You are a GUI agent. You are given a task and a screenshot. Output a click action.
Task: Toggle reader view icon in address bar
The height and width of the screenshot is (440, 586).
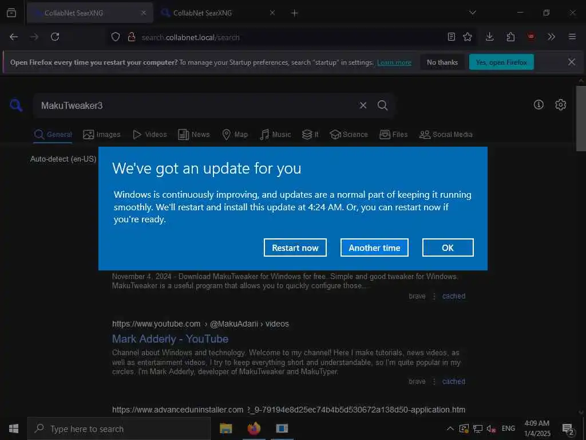coord(452,37)
